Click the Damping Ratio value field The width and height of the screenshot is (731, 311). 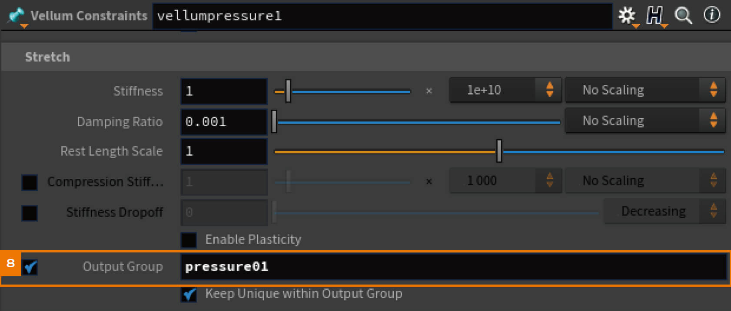tap(224, 122)
